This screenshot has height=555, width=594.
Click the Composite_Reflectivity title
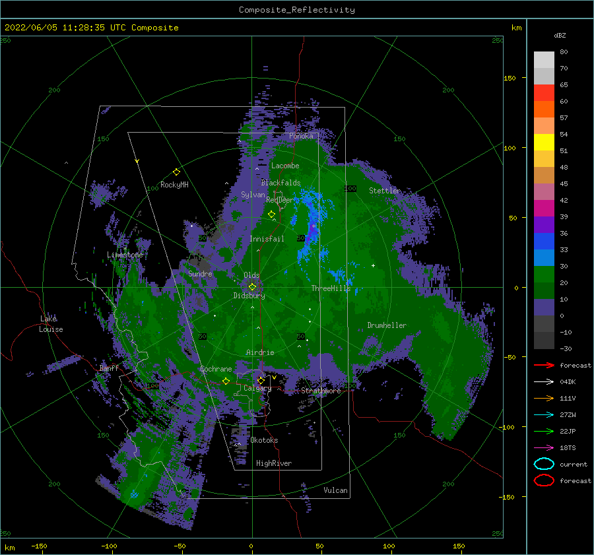coord(297,10)
